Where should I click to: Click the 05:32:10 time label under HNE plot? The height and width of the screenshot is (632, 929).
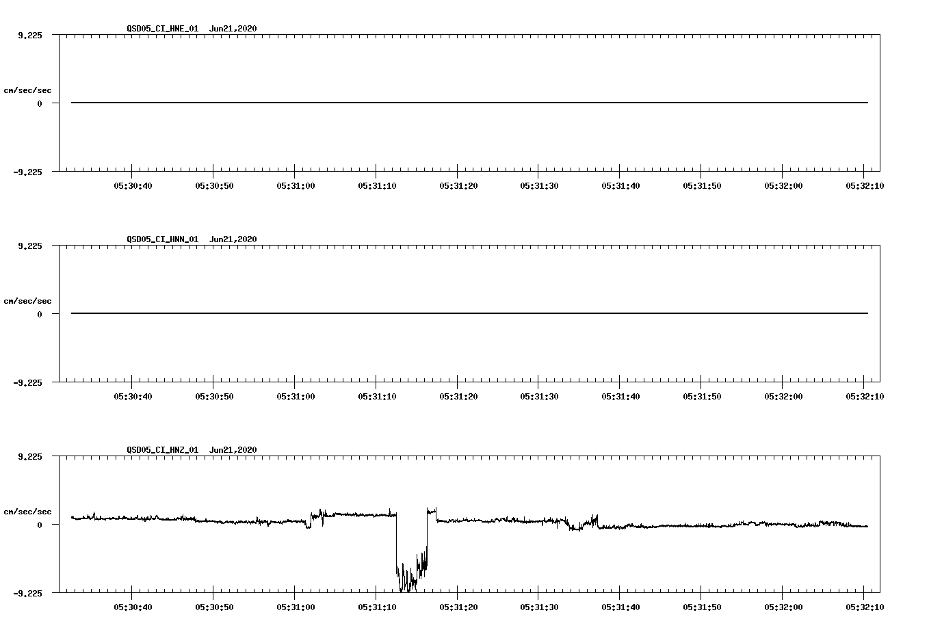point(864,186)
